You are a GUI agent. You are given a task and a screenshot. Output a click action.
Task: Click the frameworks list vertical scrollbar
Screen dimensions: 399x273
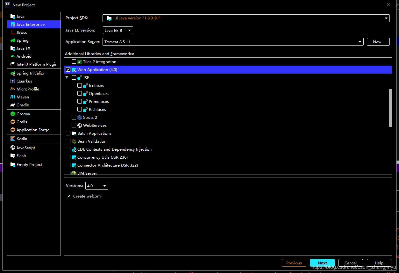pyautogui.click(x=390, y=108)
